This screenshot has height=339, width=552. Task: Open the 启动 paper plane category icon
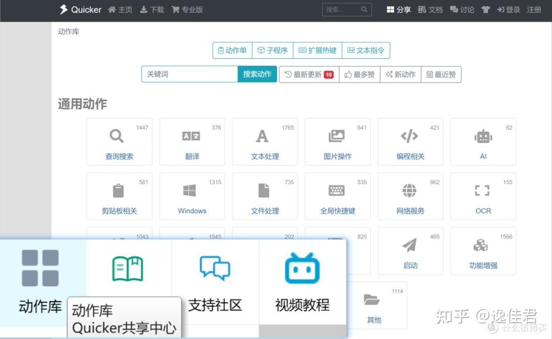(x=409, y=245)
